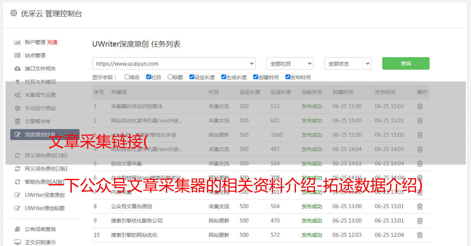Click 发布成功 status in row 1
Image resolution: width=471 pixels, height=246 pixels.
pyautogui.click(x=312, y=106)
